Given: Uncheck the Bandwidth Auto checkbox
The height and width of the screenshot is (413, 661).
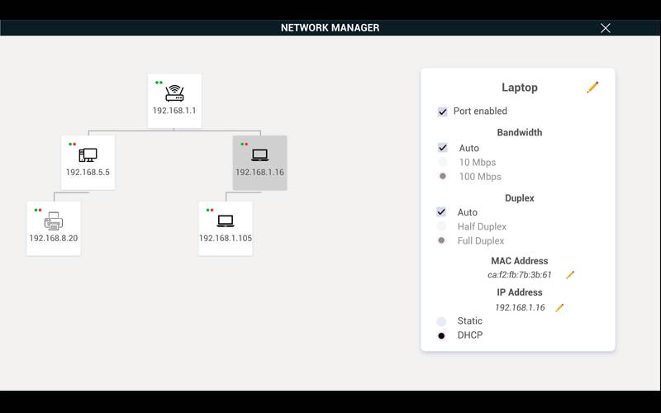Looking at the screenshot, I should pos(443,148).
